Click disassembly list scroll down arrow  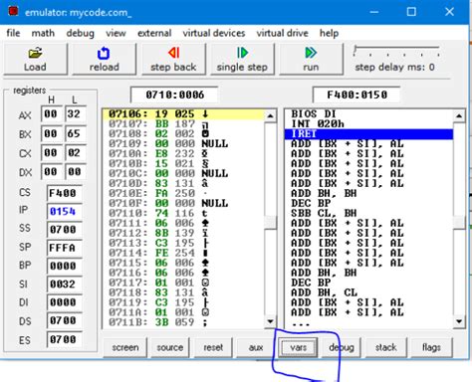(x=459, y=321)
